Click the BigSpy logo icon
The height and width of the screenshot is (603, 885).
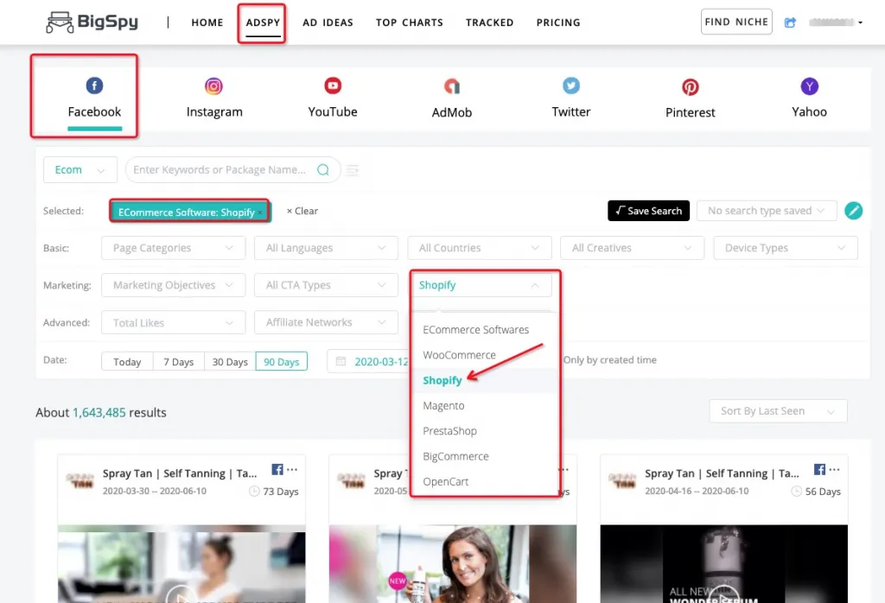pyautogui.click(x=60, y=22)
